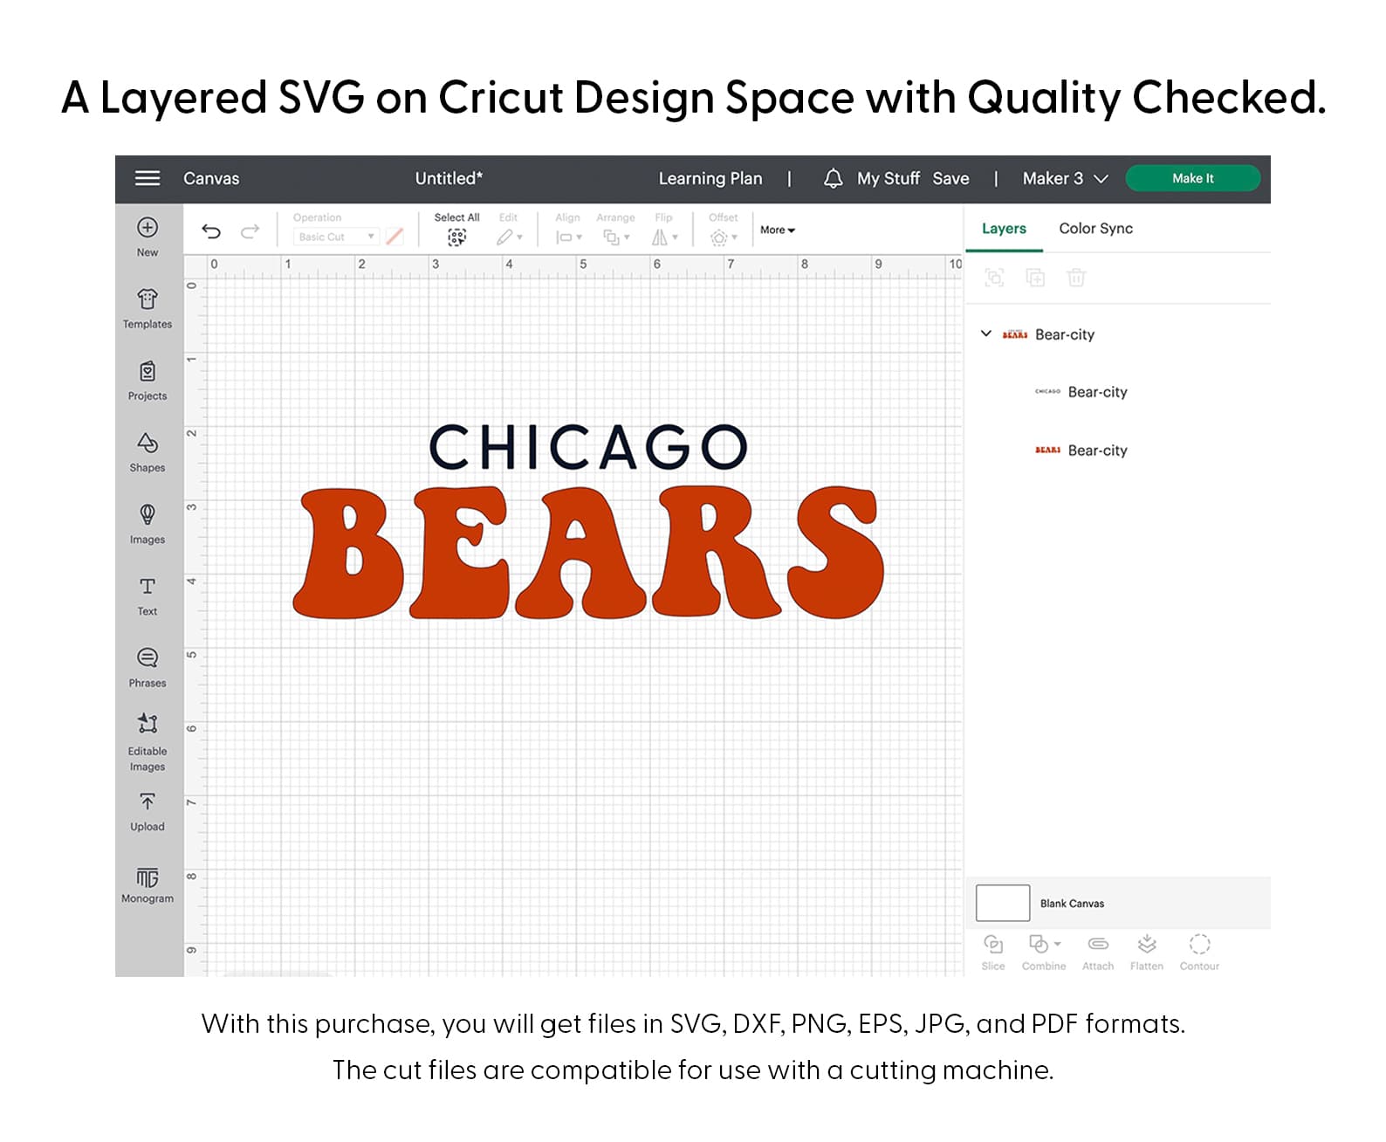
Task: Click the Select All toolbar button
Action: (456, 229)
